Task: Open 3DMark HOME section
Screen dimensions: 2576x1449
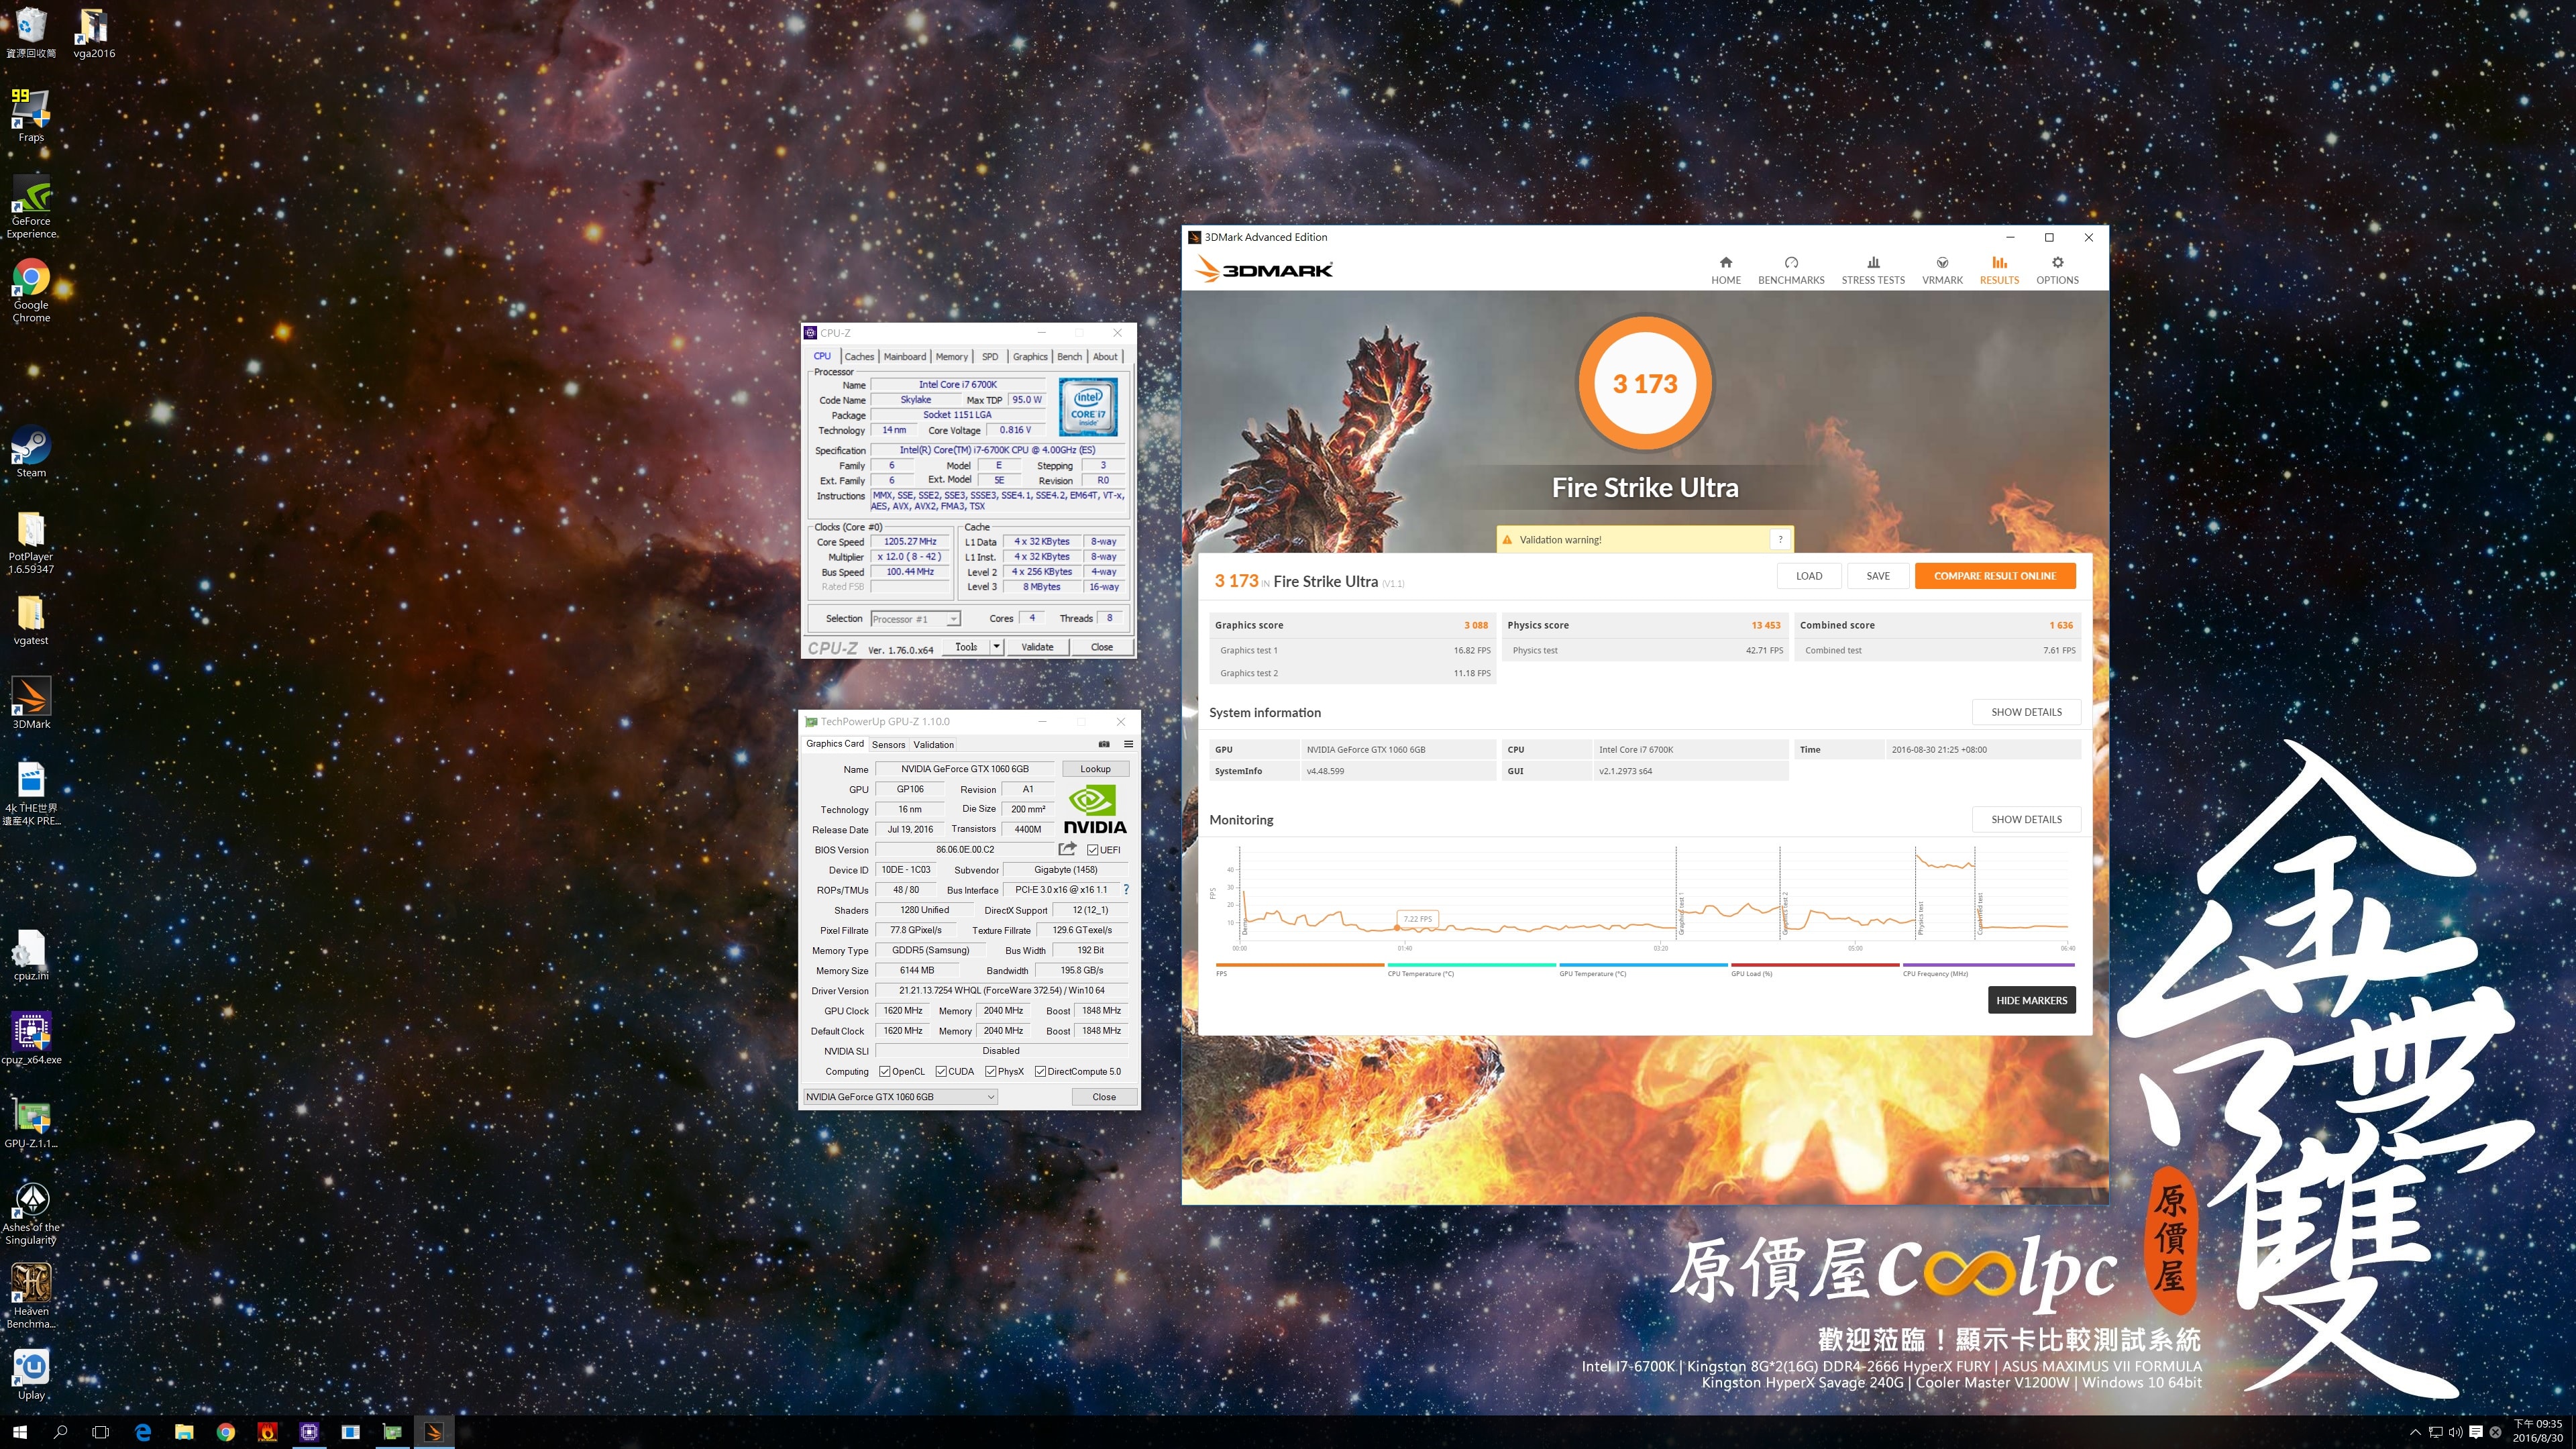Action: click(1725, 270)
